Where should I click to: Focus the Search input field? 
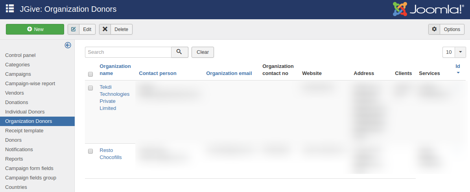click(x=128, y=52)
